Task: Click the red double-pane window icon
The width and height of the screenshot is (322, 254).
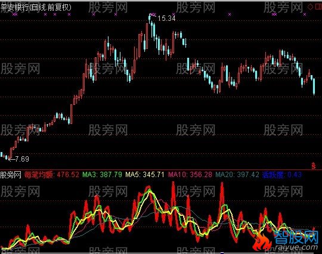Action: (318, 7)
